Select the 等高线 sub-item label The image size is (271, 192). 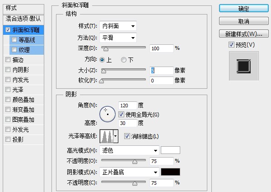coord(27,40)
